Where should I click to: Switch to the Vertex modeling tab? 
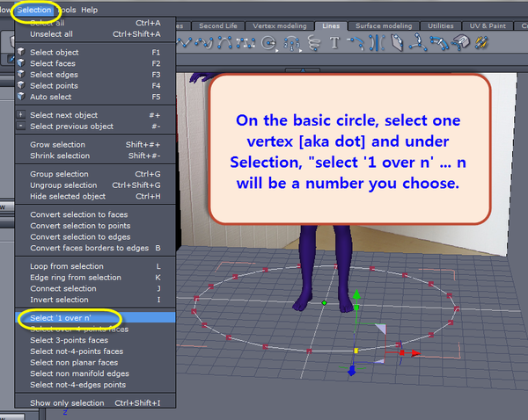click(x=280, y=25)
